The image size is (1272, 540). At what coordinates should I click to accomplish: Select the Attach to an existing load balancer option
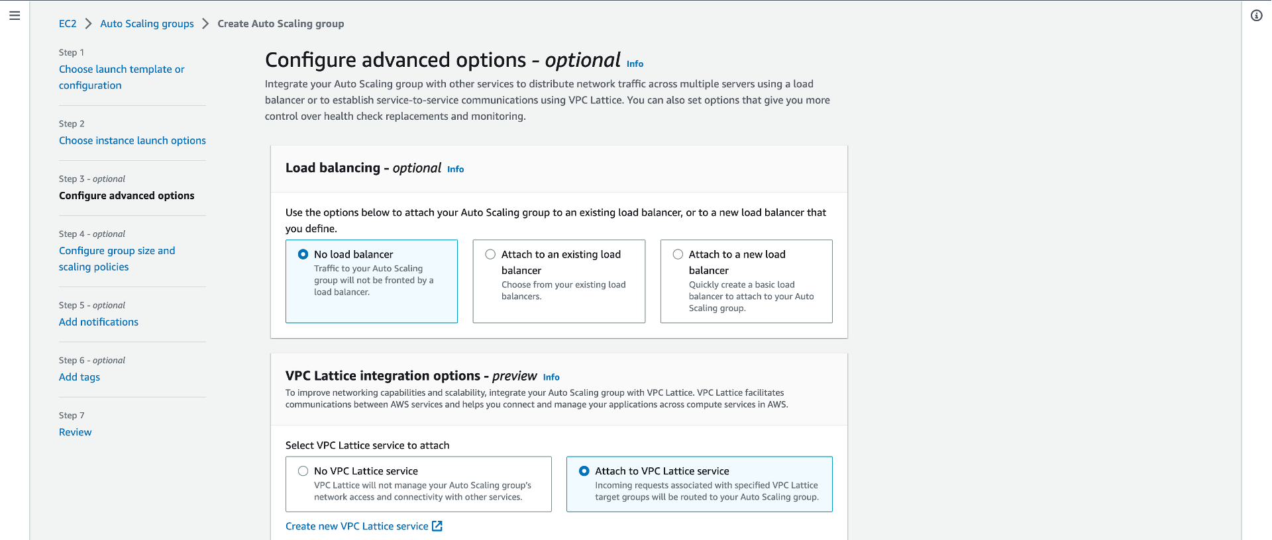[490, 254]
